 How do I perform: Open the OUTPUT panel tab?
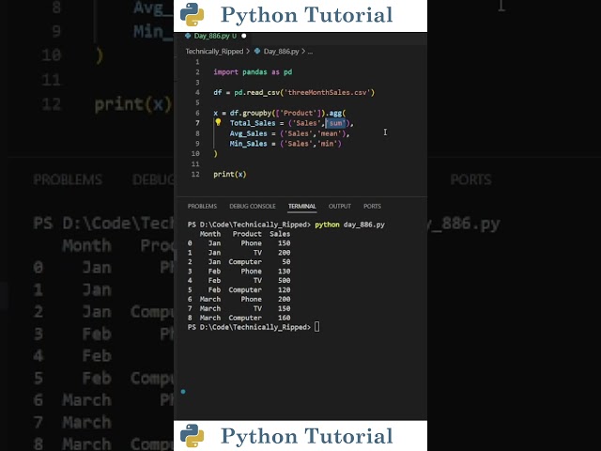coord(340,207)
